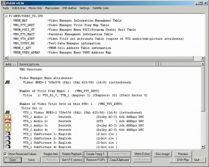This screenshot has width=209, height=167.
Task: Click the video icon beside Video Manager Menu attributes
Action: pos(7,82)
